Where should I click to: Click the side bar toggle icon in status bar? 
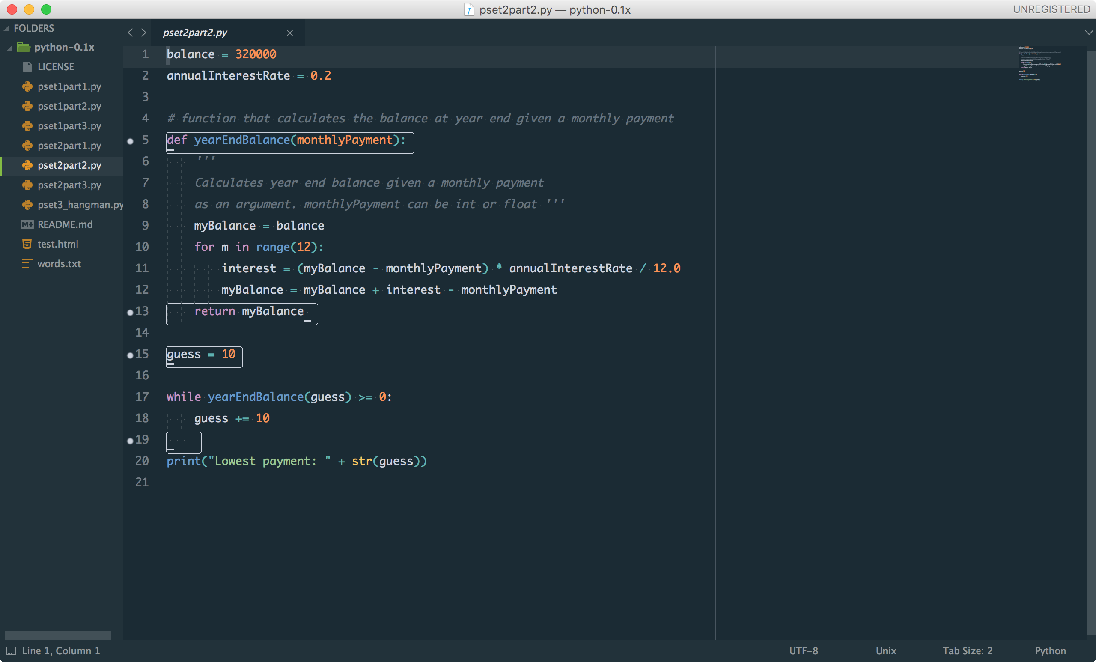point(11,651)
